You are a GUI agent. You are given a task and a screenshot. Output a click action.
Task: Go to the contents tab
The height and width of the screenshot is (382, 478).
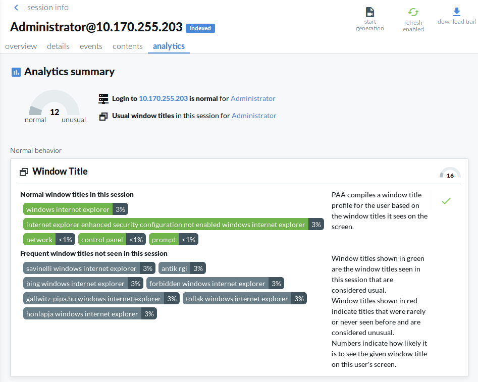[x=127, y=46]
